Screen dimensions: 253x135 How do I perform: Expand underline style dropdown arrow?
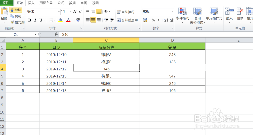[45, 20]
